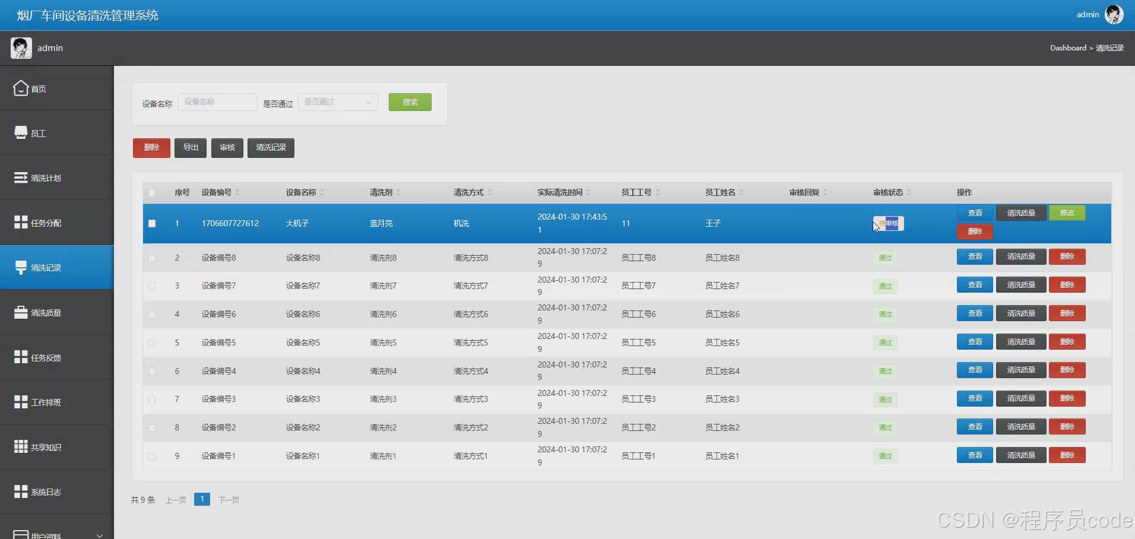
Task: Click the 任务反馈 grid icon
Action: click(x=21, y=357)
